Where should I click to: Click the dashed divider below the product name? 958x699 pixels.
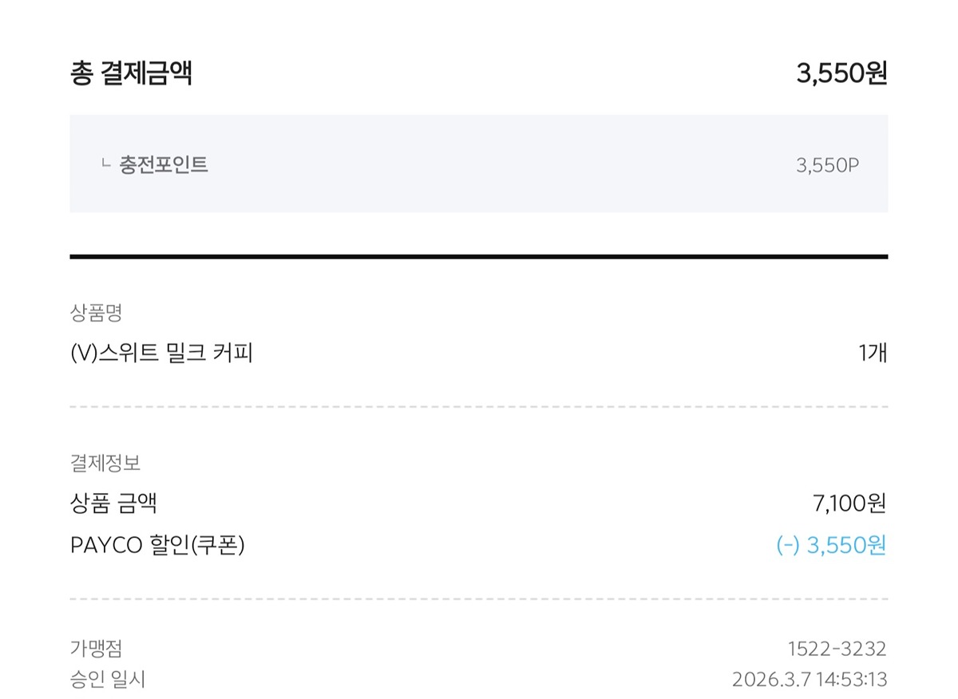[479, 407]
